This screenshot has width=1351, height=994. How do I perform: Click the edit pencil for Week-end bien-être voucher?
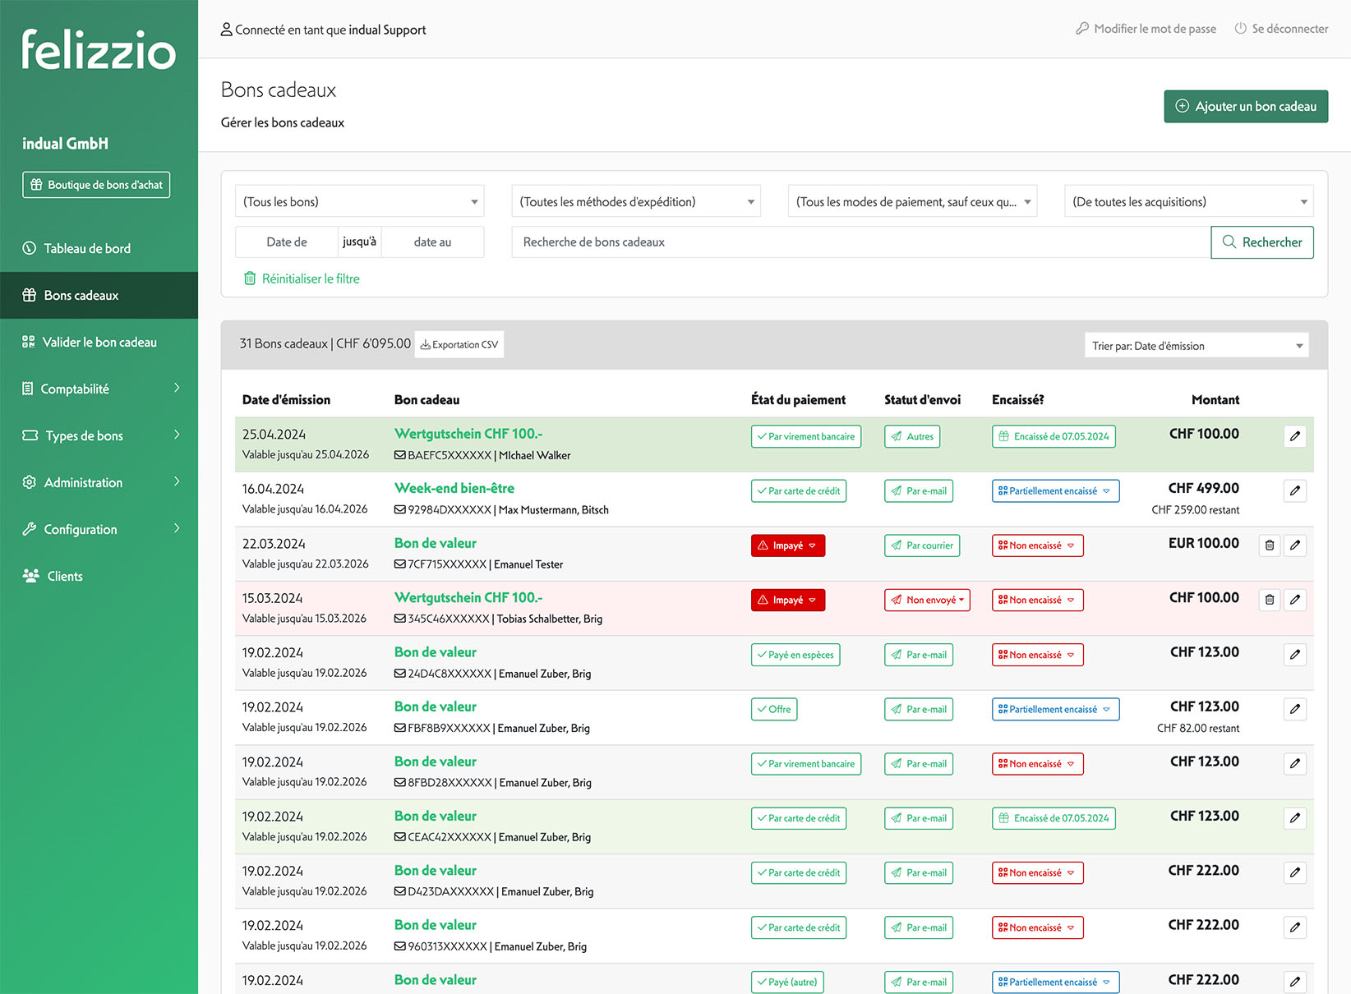tap(1294, 490)
